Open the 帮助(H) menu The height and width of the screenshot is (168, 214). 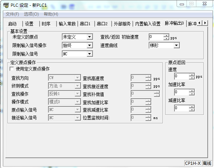click(x=51, y=14)
